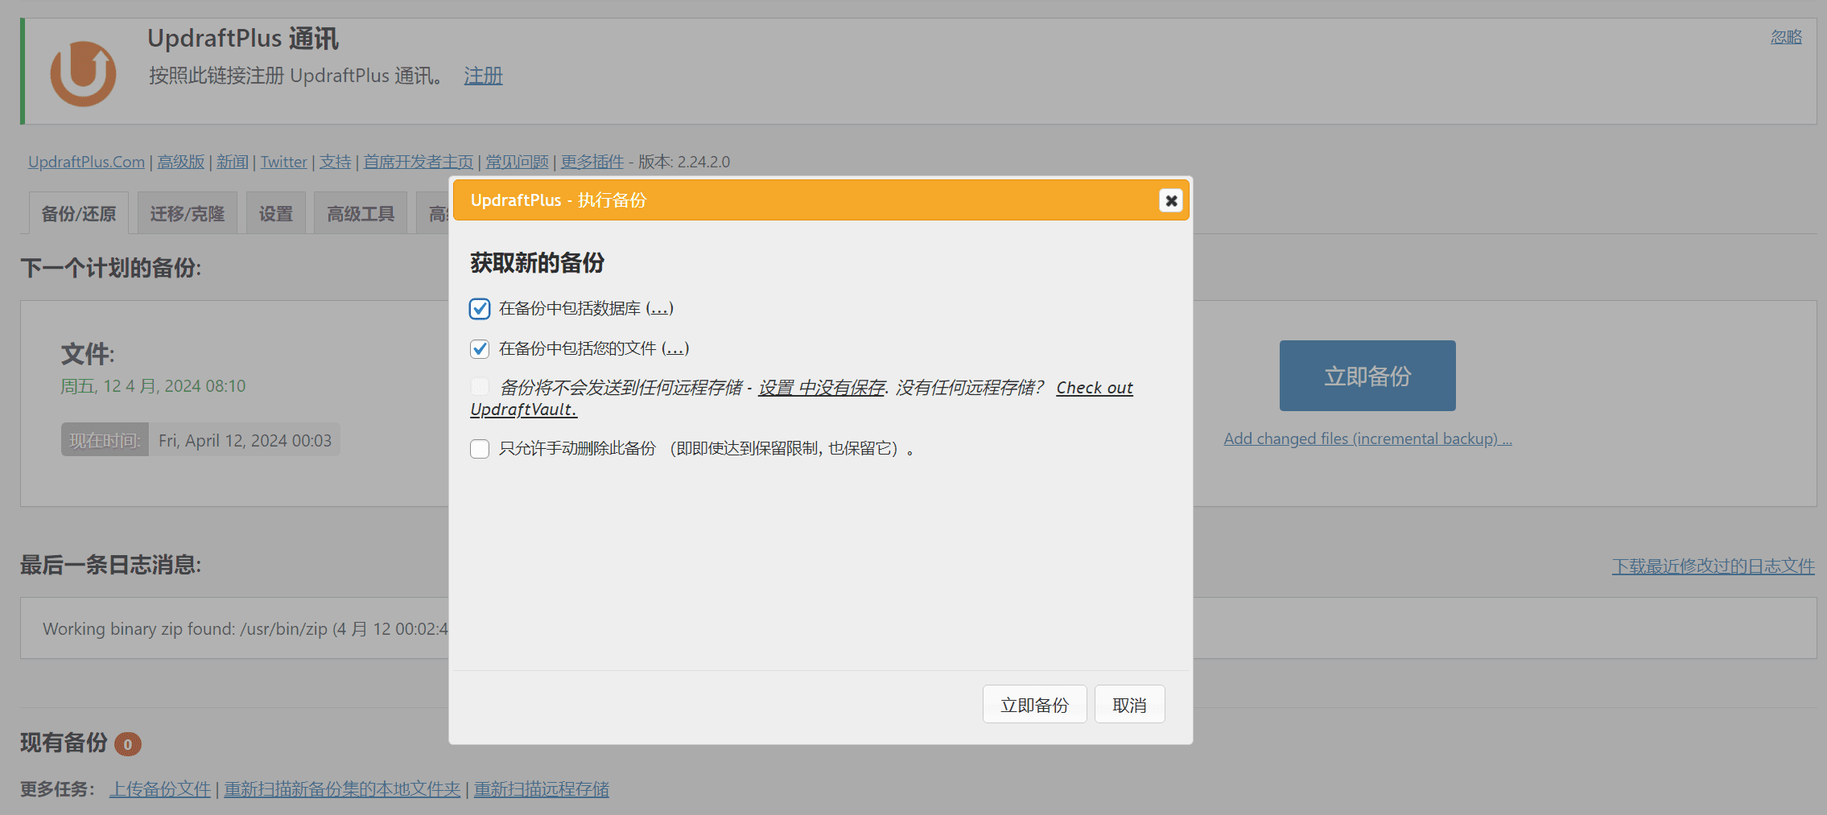Click the 取消 button
Viewport: 1827px width, 815px height.
1129,704
